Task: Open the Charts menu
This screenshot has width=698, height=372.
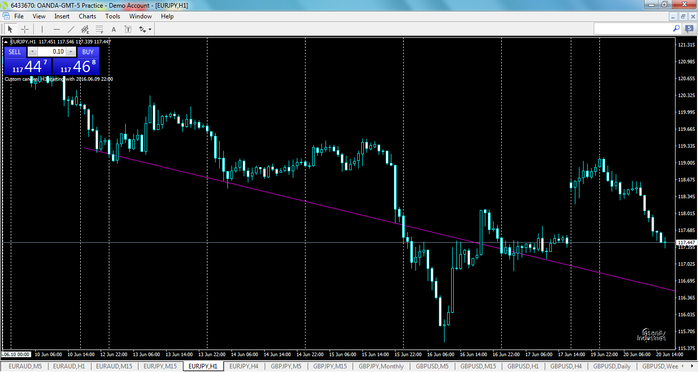Action: (x=87, y=16)
